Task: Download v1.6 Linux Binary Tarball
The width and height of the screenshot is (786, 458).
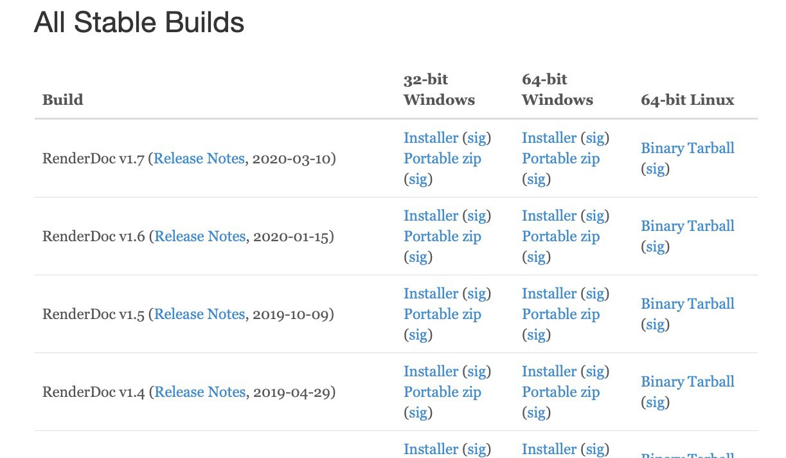Action: click(688, 226)
